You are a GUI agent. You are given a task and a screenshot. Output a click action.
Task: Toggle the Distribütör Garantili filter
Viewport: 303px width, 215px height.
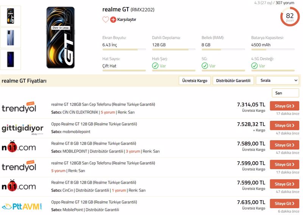point(233,81)
